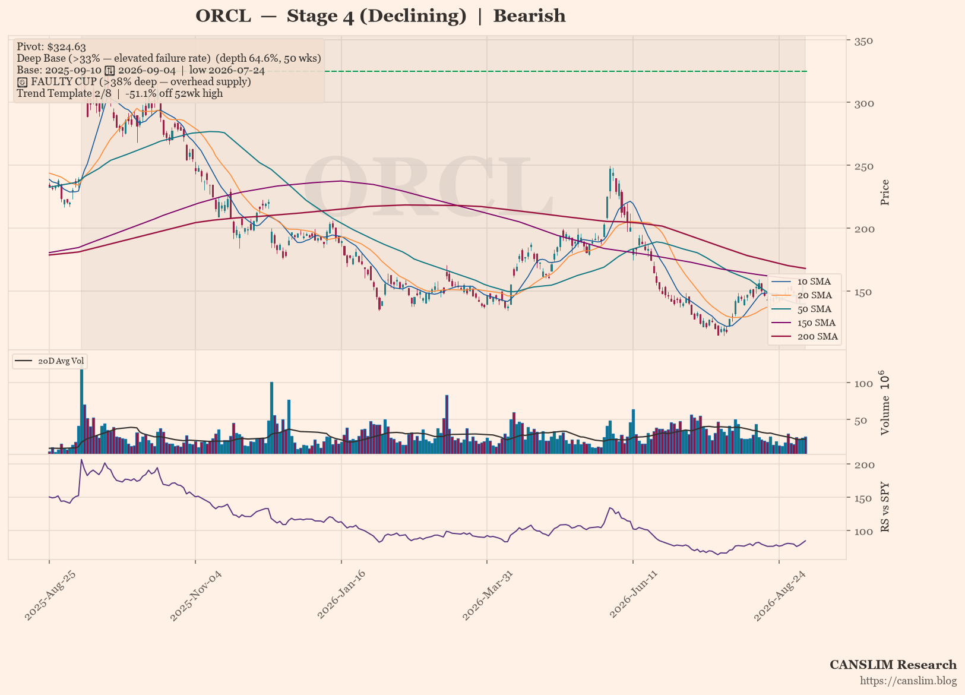Click the 'FAULTY CUP (>38% deep — overhead supply)' text
Viewport: 965px width, 695px height.
[141, 81]
